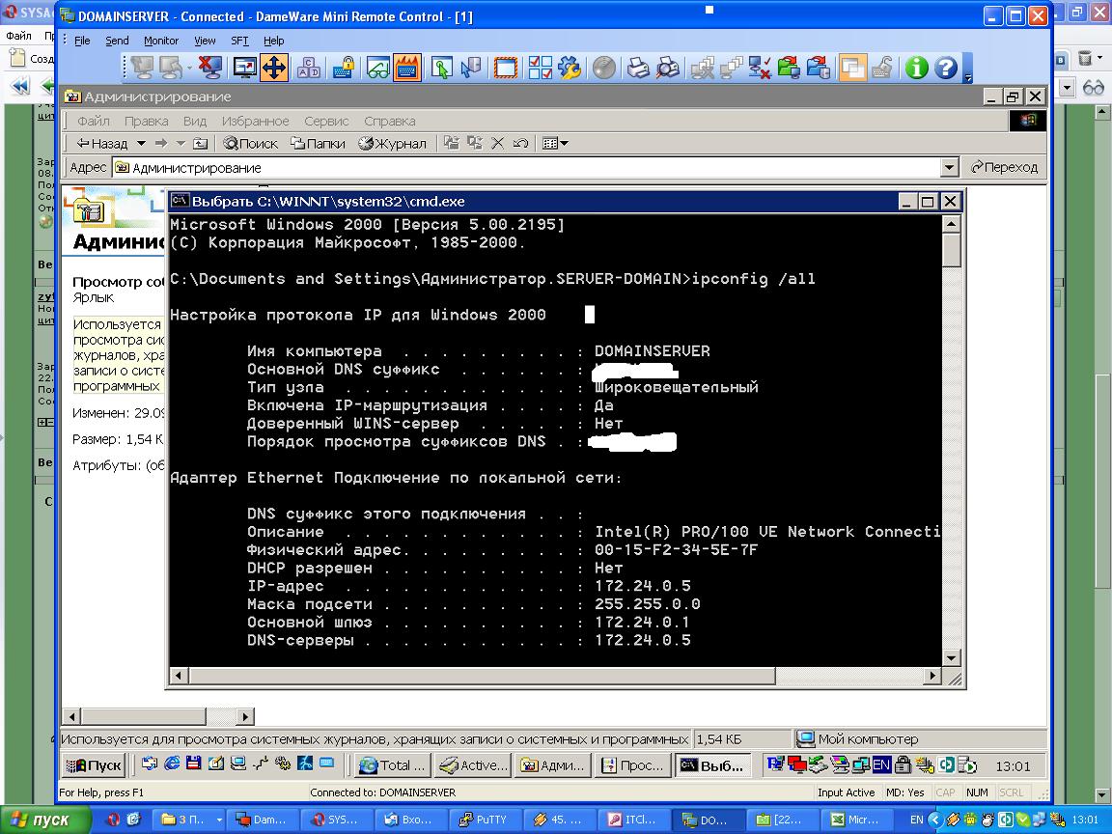Open the Избранное menu
Viewport: 1112px width, 834px height.
(255, 122)
